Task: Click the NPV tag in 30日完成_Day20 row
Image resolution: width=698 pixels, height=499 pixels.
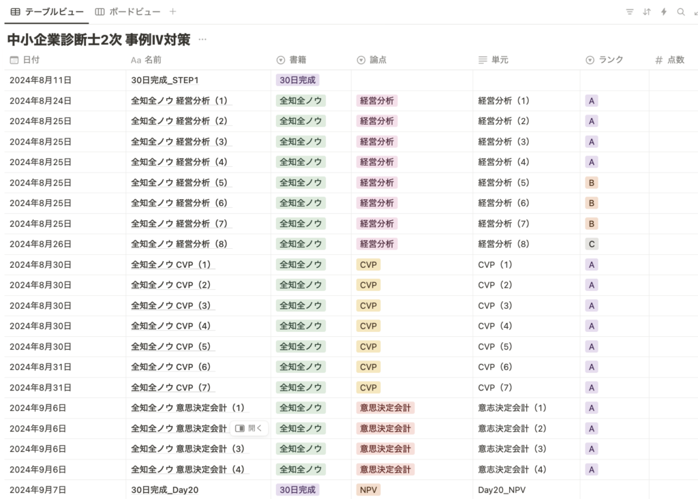Action: pos(368,489)
